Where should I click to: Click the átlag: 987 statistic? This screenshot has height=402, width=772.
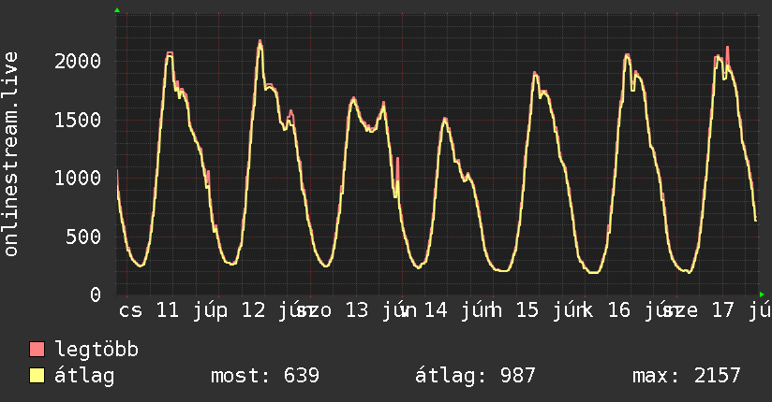point(475,376)
